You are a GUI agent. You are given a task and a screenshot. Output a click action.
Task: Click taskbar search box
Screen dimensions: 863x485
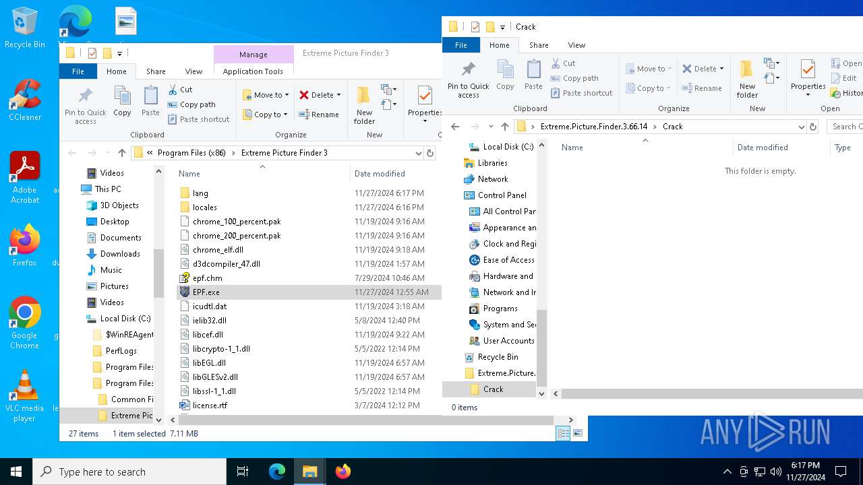point(129,472)
